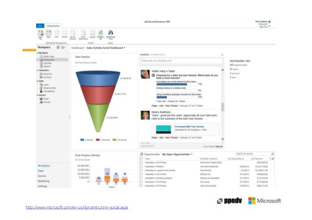Check the Interested in Plotters row
This screenshot has width=312, height=220.
[141, 166]
